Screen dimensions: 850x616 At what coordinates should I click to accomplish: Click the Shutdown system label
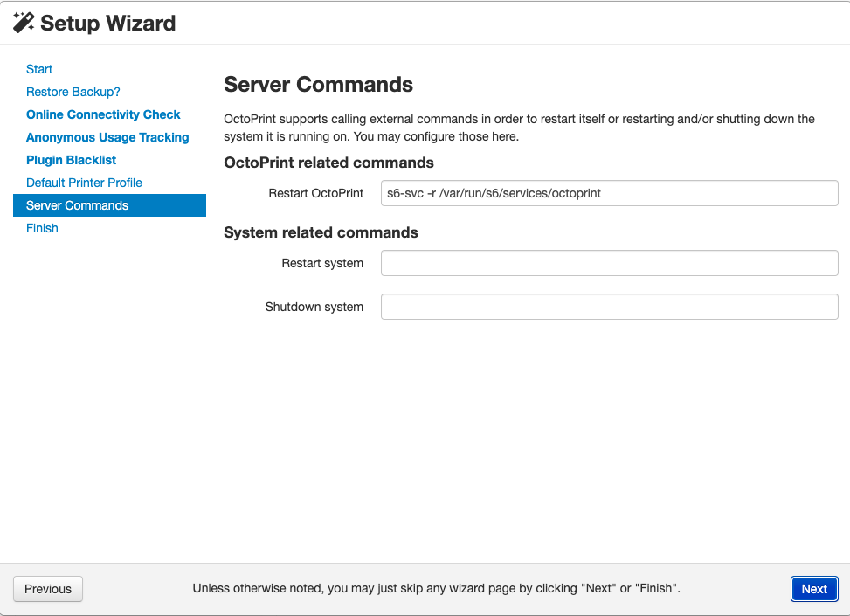[314, 307]
